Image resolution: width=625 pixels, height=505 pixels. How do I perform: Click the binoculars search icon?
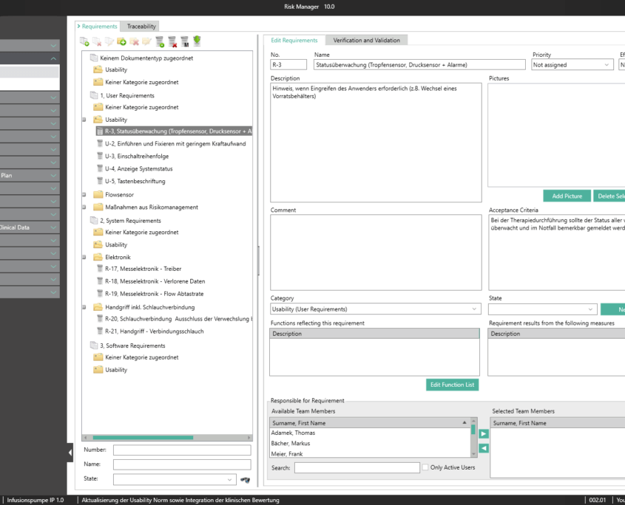pos(245,480)
